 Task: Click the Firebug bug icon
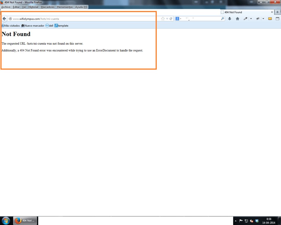coord(258,19)
